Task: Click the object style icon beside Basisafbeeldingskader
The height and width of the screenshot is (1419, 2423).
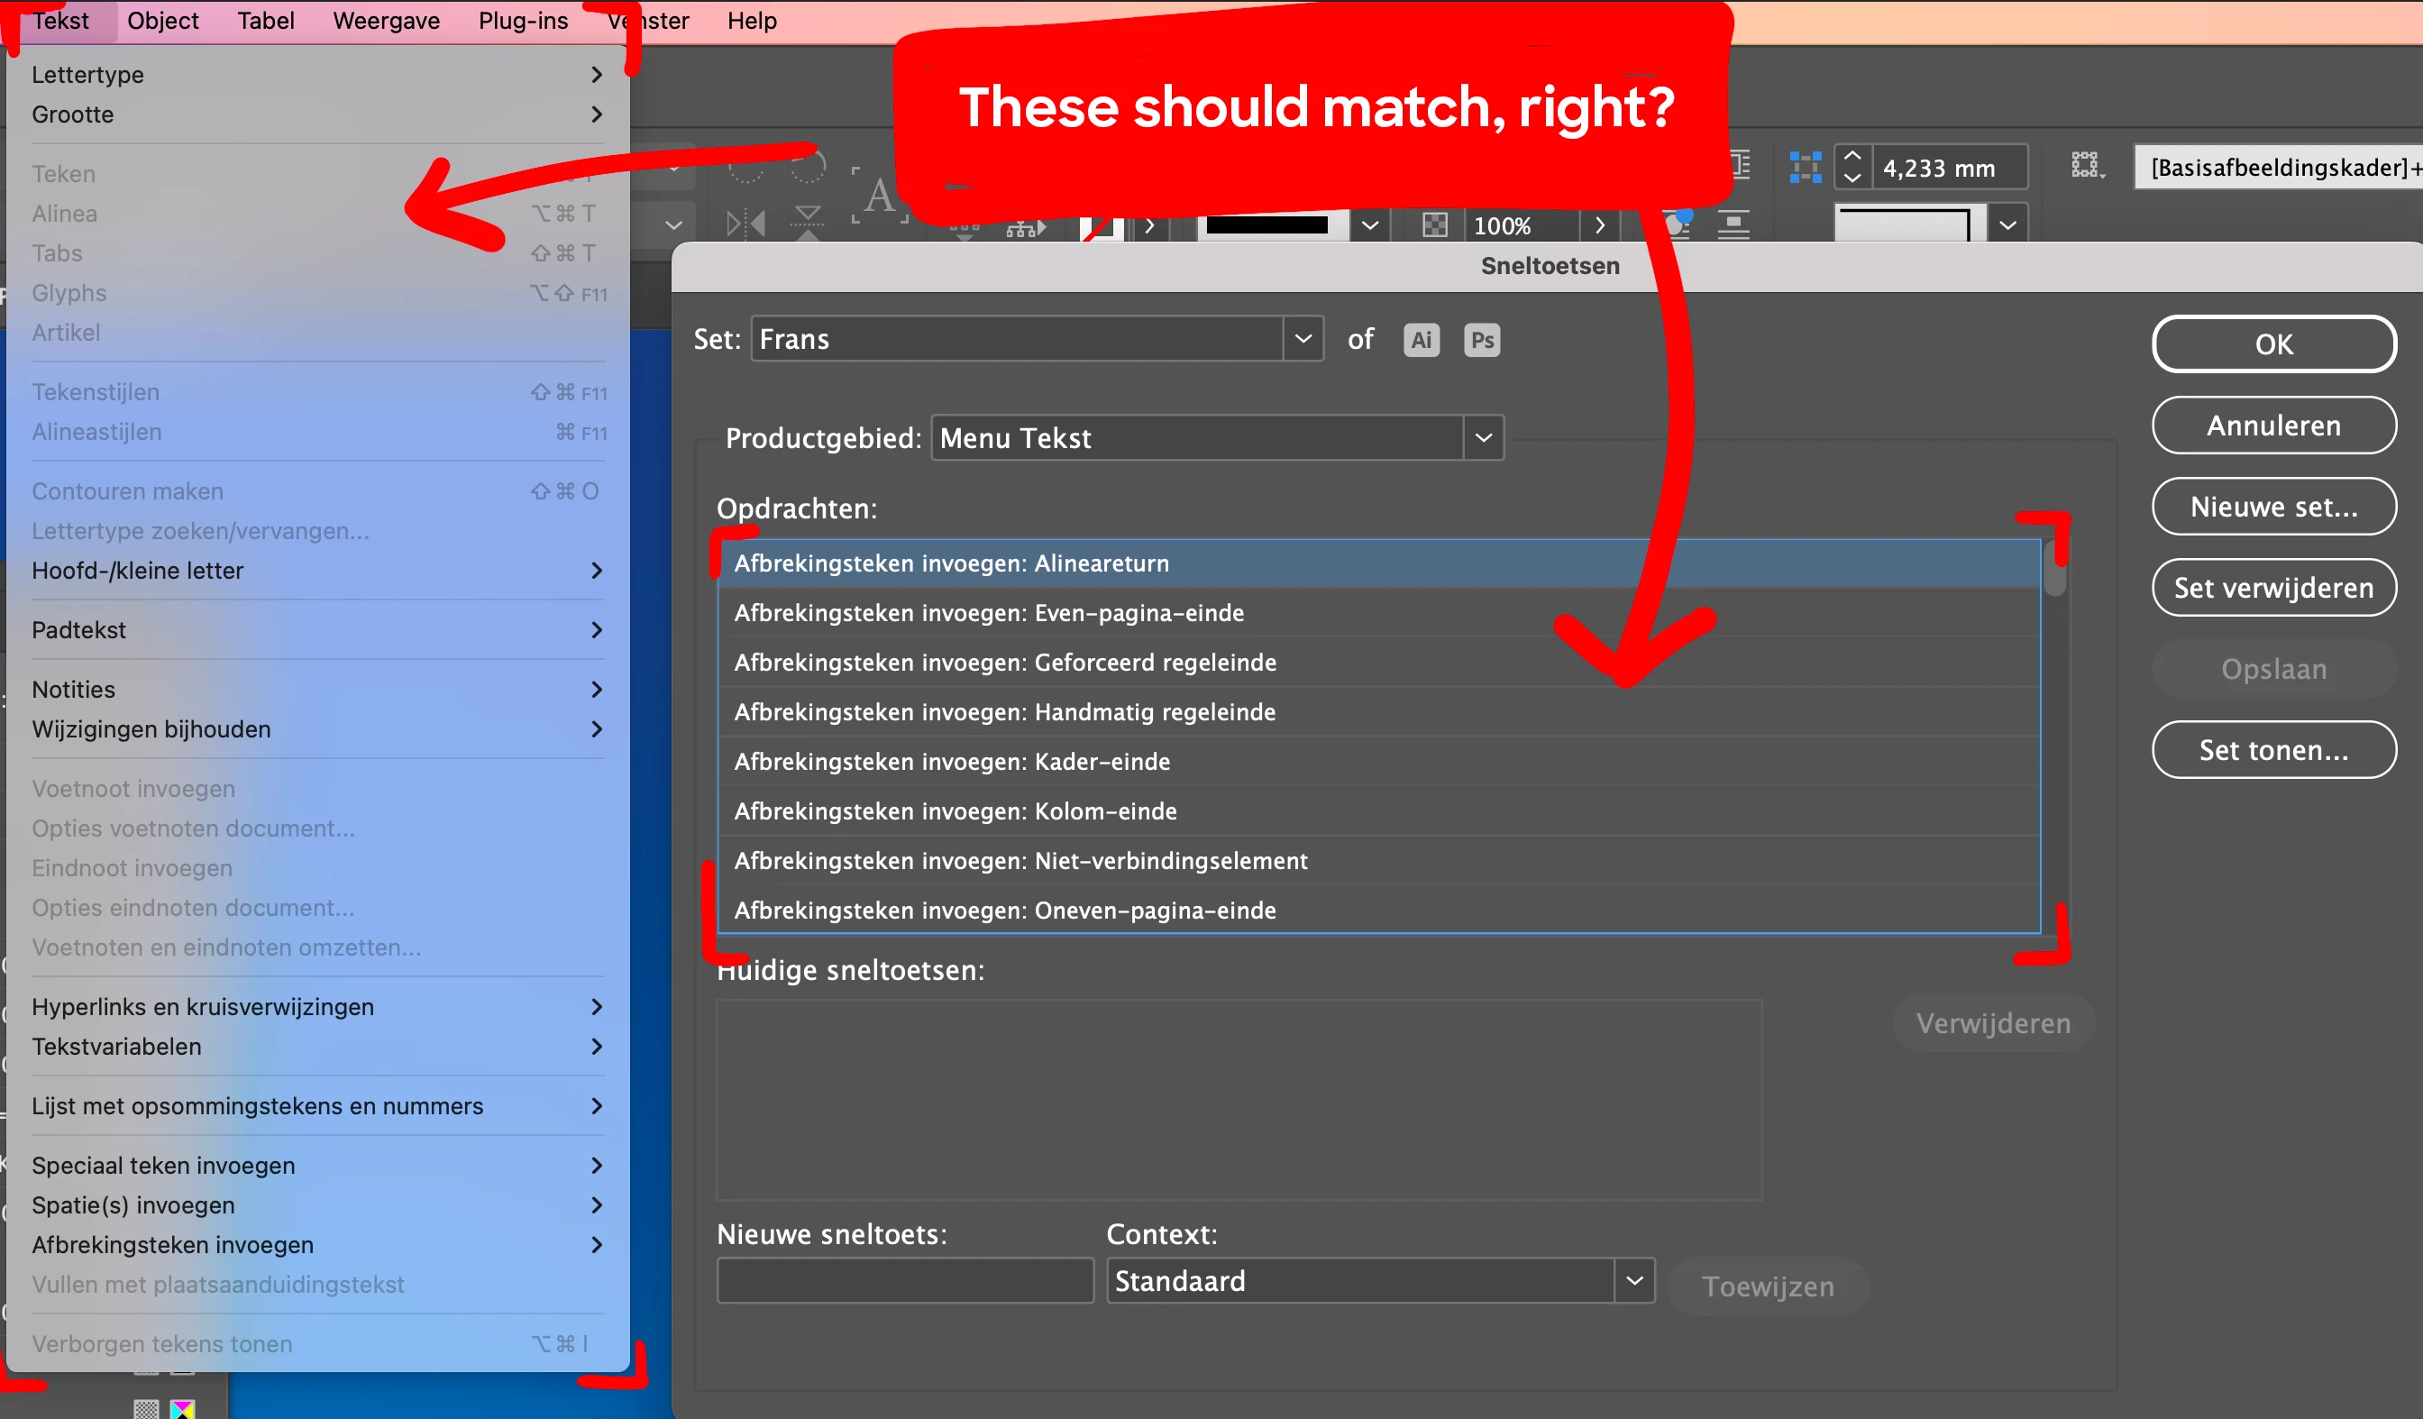Action: pos(2087,165)
